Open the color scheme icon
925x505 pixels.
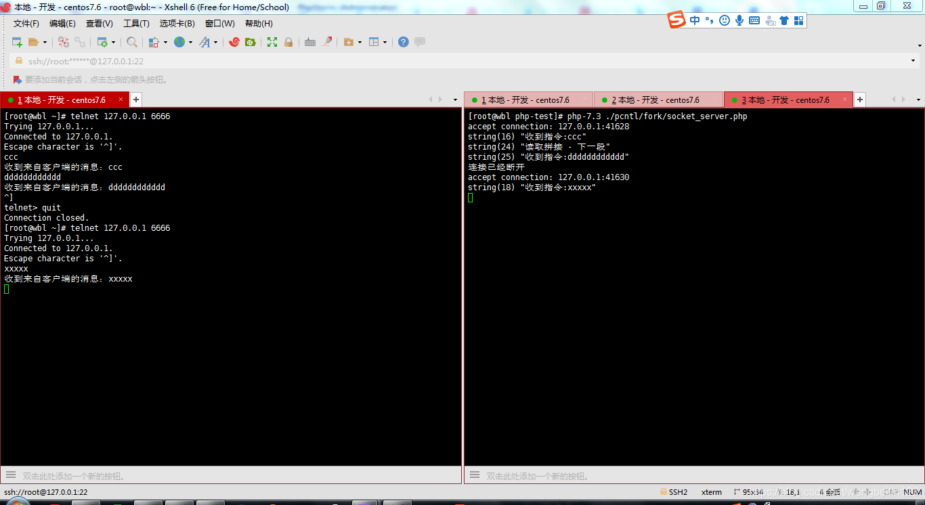(x=154, y=42)
